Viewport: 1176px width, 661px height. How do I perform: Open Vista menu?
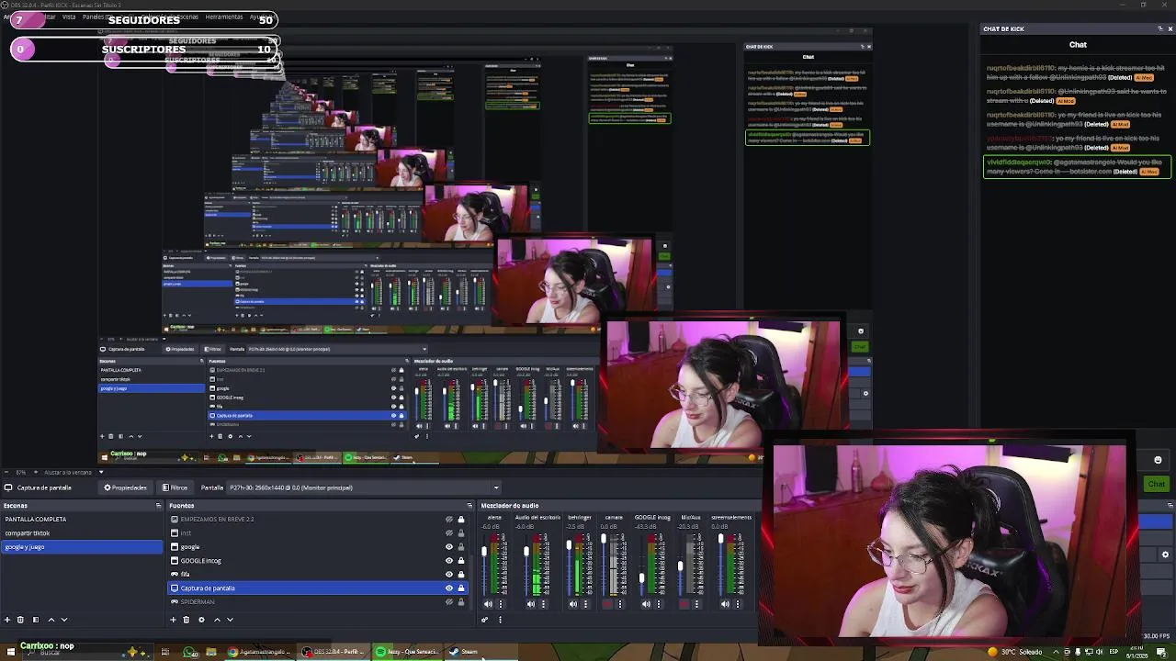coord(68,17)
